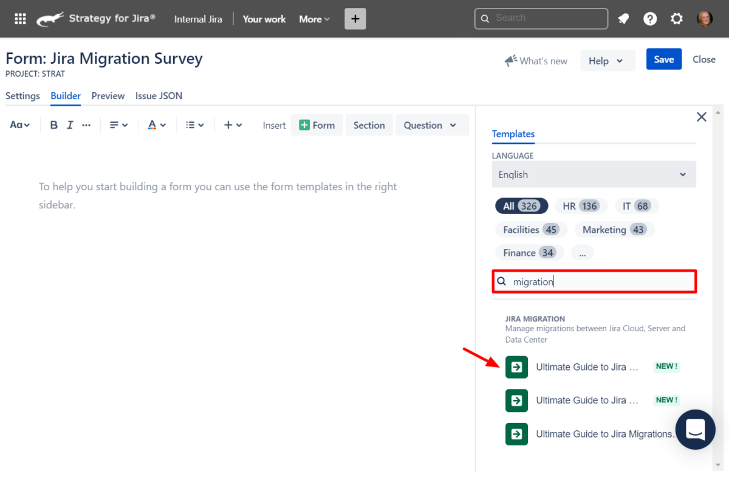Screen dimensions: 729x477
Task: Open the Question type dropdown
Action: pos(432,125)
